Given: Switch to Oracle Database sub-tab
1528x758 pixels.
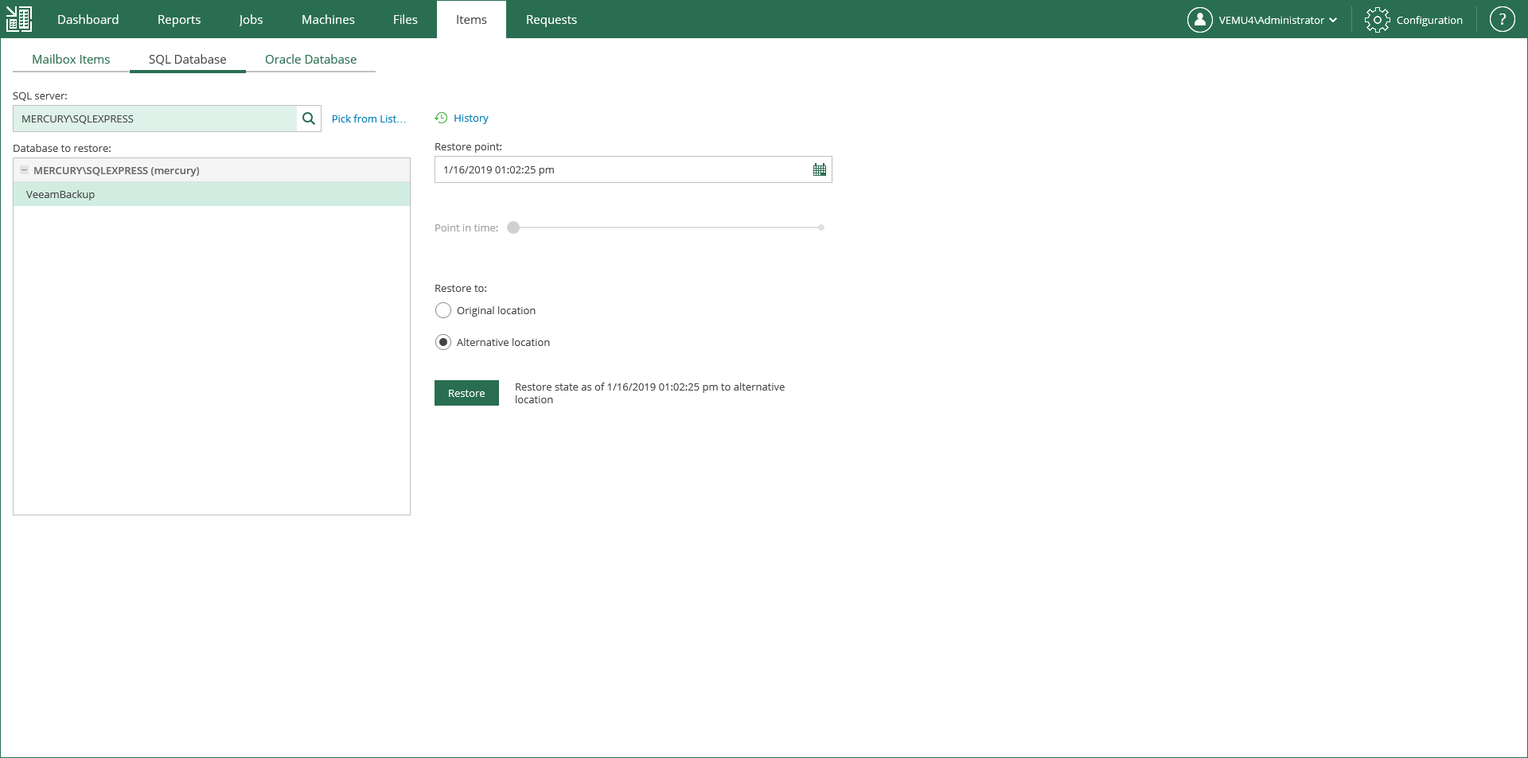Looking at the screenshot, I should pyautogui.click(x=310, y=60).
